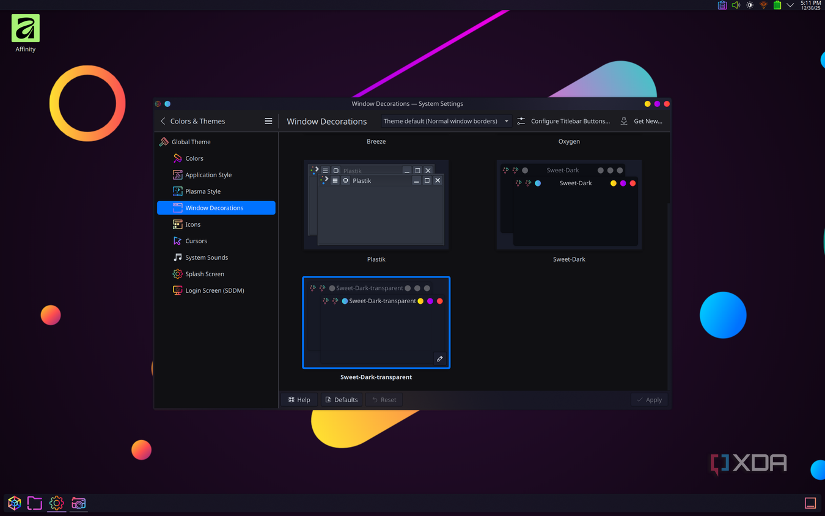Click the Breeze theme label
Viewport: 825px width, 516px height.
coord(376,141)
